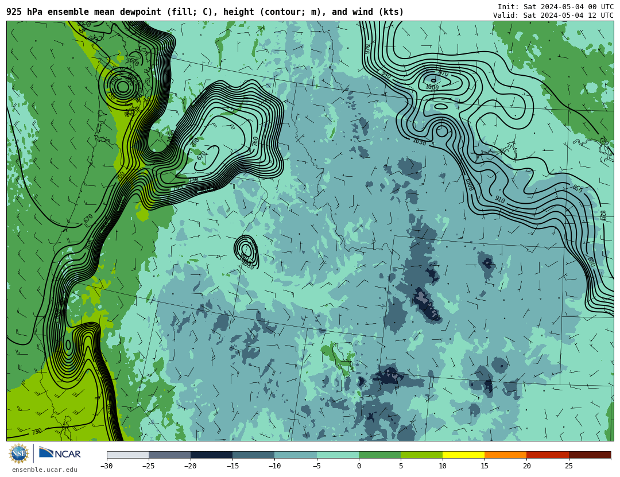Pick the lime 5 to 10 colorbar swatch
Viewport: 620px width, 477px height.
coord(421,455)
